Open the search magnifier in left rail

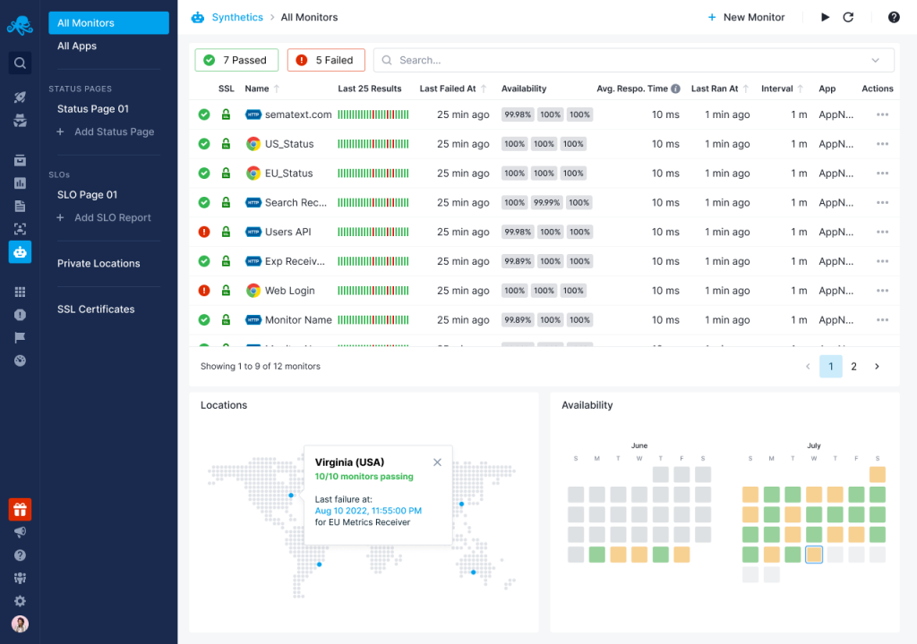tap(20, 64)
